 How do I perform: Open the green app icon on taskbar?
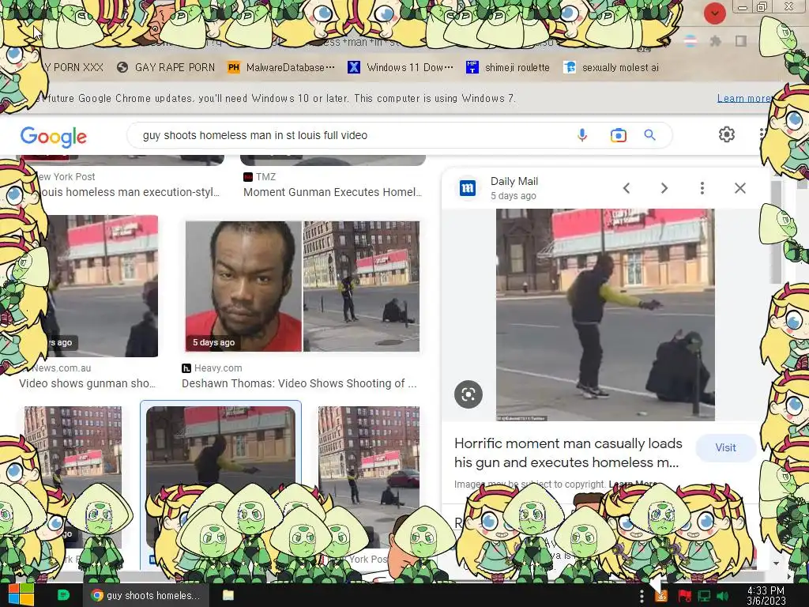[x=63, y=595]
